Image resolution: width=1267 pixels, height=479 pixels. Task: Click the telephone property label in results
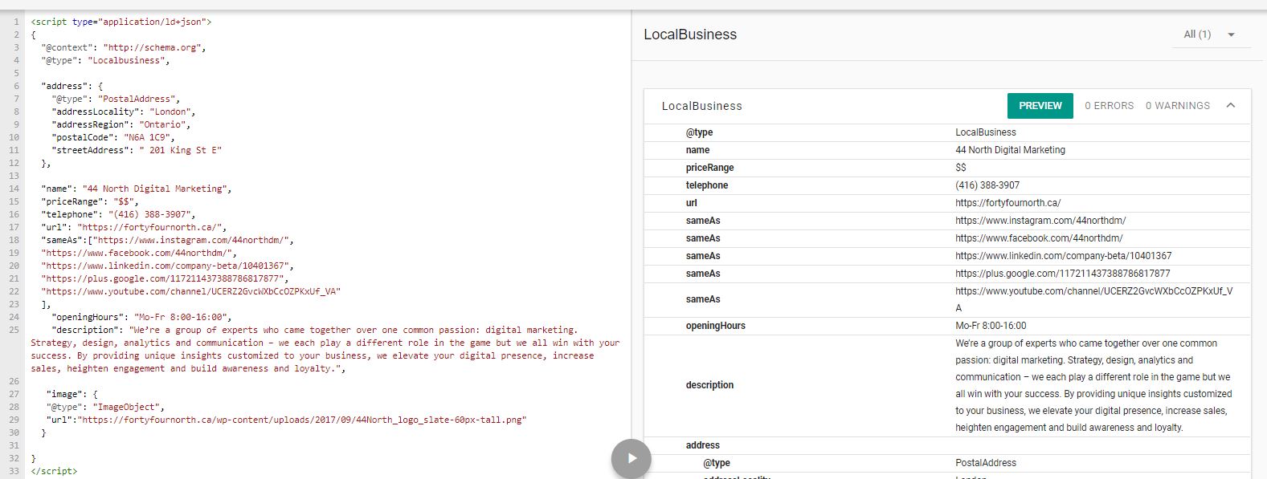706,185
